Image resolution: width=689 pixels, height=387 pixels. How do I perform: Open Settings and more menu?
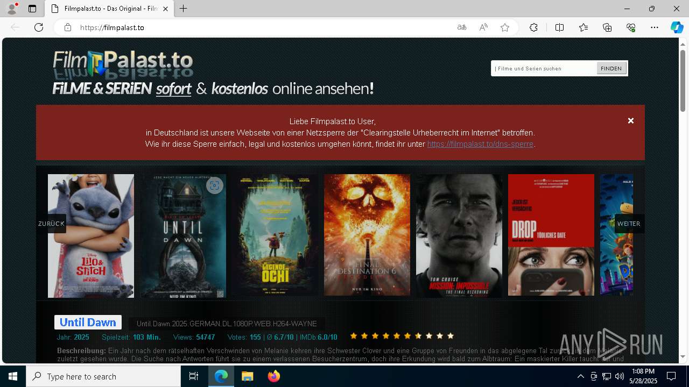[655, 27]
